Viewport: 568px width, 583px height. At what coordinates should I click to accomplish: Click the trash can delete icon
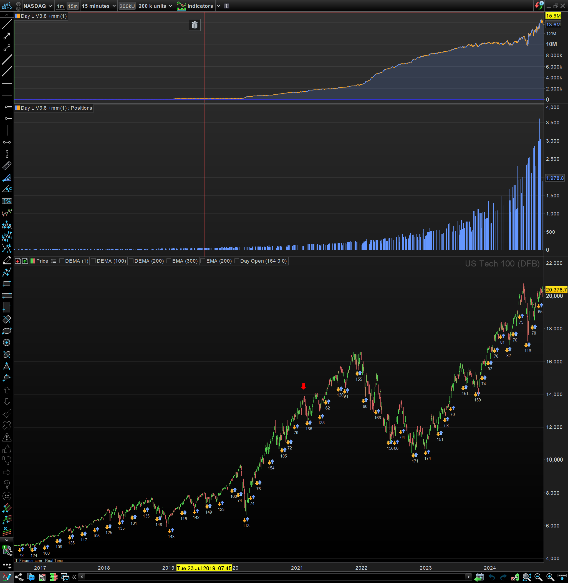195,25
